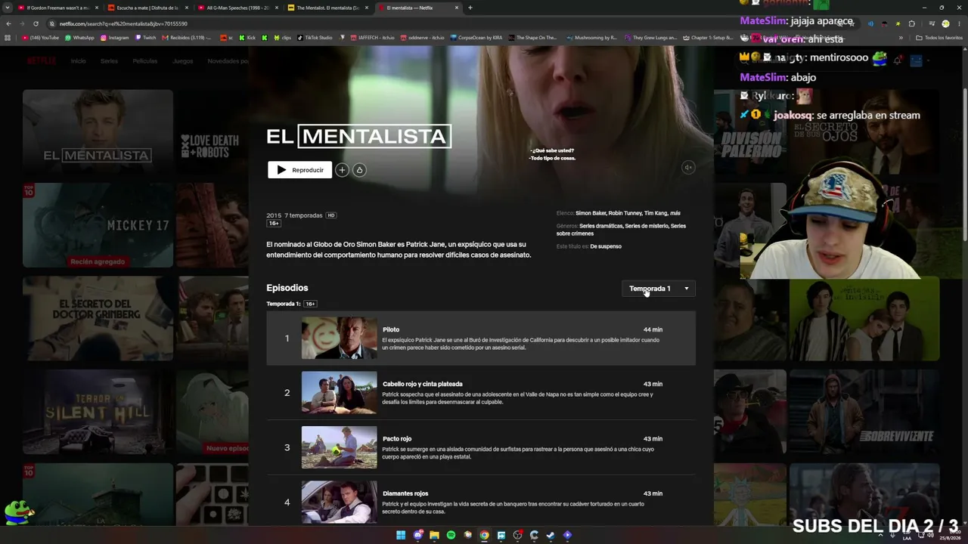Open Discord from the taskbar
The image size is (968, 544).
pyautogui.click(x=417, y=535)
